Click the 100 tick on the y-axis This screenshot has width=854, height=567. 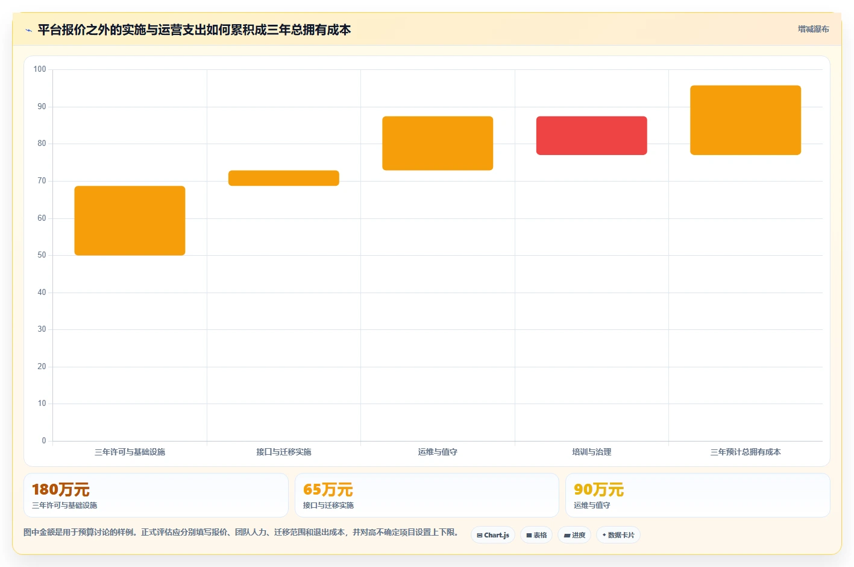[40, 69]
